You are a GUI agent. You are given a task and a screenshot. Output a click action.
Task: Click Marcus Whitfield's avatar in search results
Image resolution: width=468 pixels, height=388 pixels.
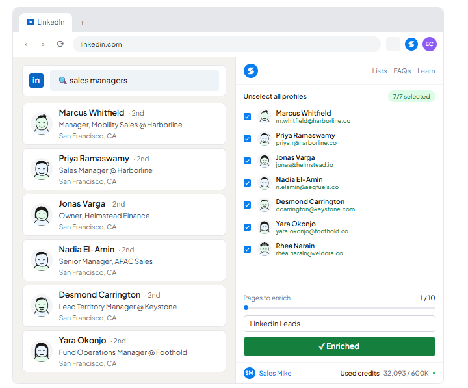(x=42, y=124)
